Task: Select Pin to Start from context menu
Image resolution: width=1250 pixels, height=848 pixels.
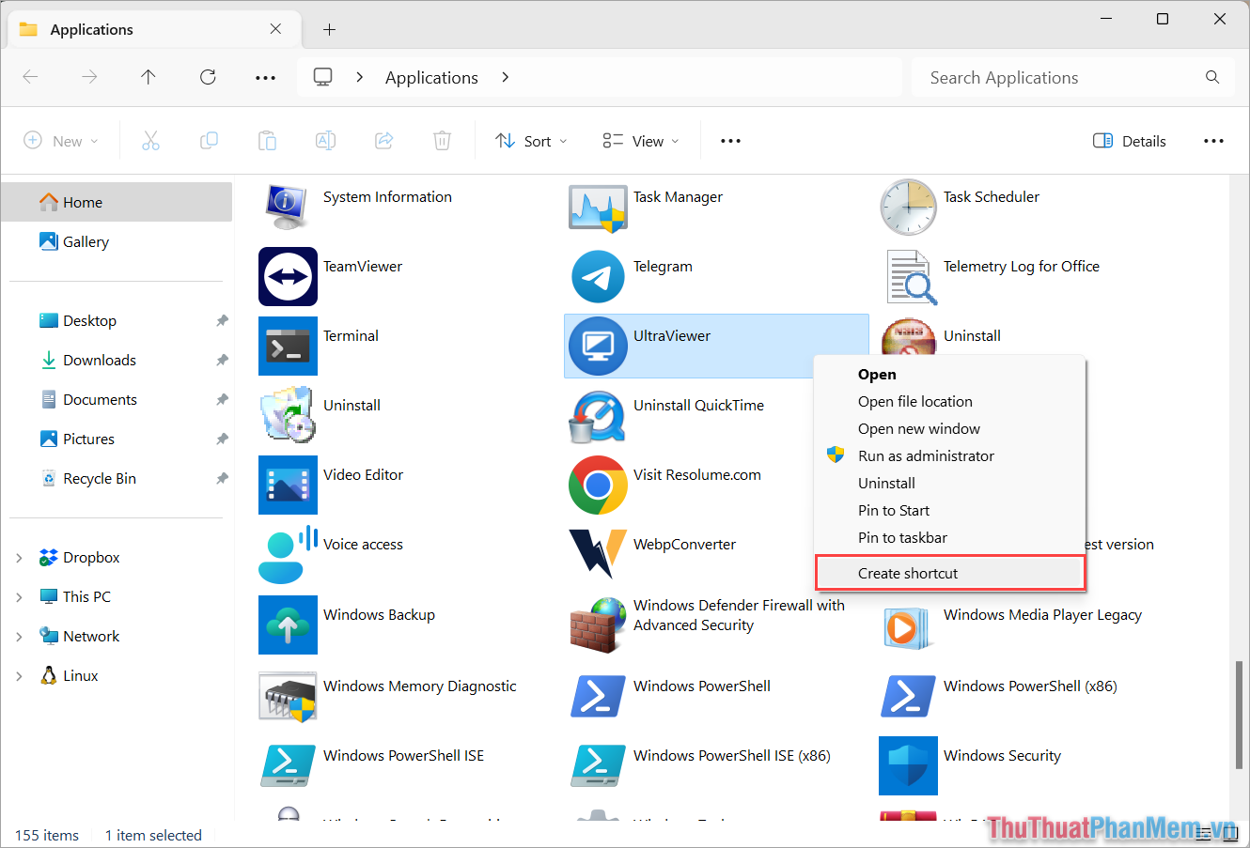Action: [894, 510]
